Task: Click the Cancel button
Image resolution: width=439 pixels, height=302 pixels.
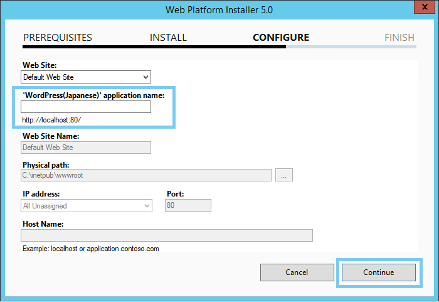Action: click(297, 272)
